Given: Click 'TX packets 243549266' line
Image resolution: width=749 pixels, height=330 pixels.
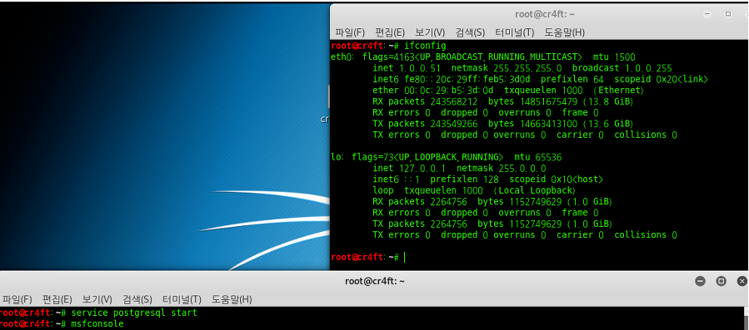Looking at the screenshot, I should tap(503, 124).
